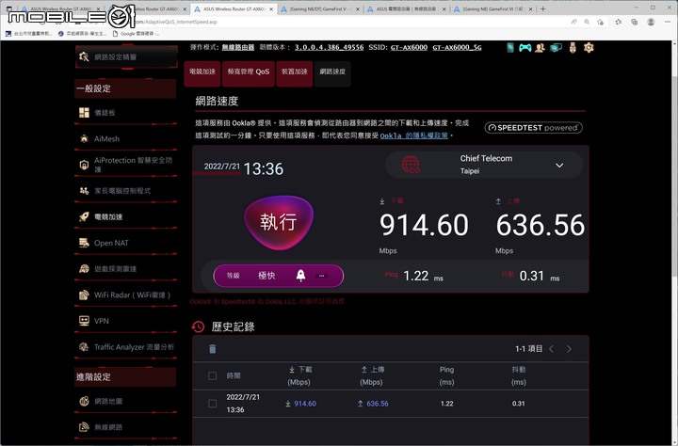
Task: Open 家長電腦控制程式 parental controls
Action: tap(126, 191)
